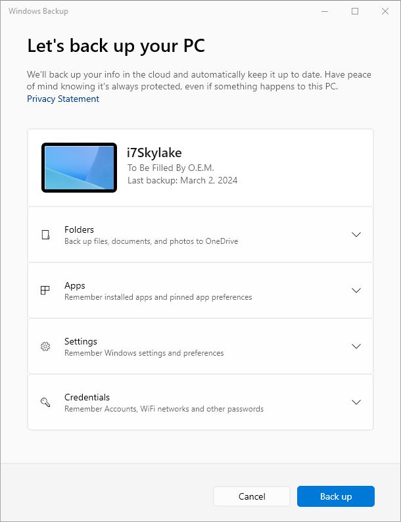Screen dimensions: 401x522
Task: Expand the Apps section chevron
Action: coord(356,291)
